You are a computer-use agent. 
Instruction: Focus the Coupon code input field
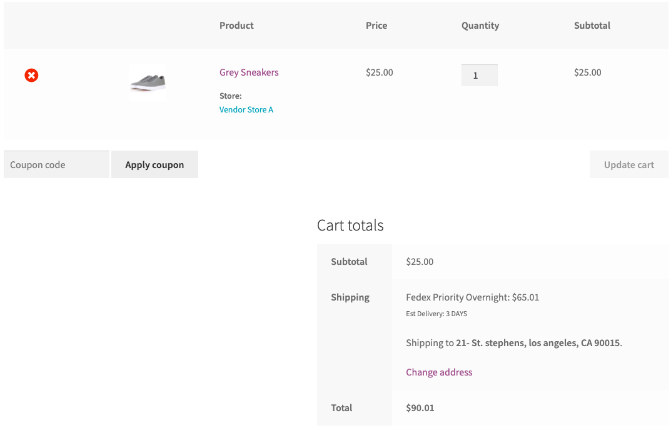point(56,164)
